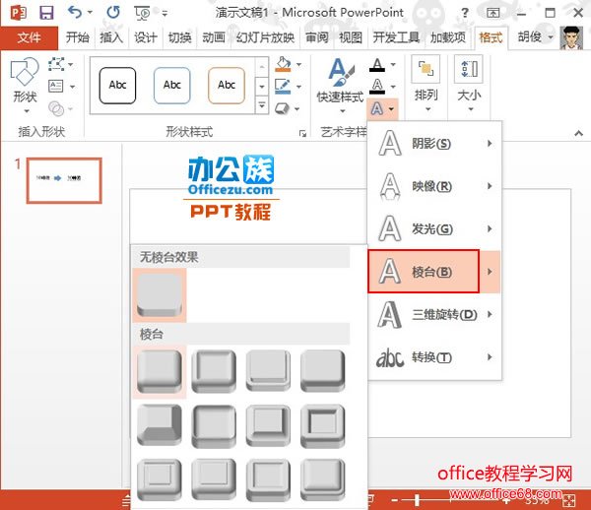Open Shape Fill dropdown arrow

point(298,65)
